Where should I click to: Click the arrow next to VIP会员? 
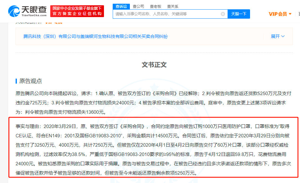pos(290,14)
